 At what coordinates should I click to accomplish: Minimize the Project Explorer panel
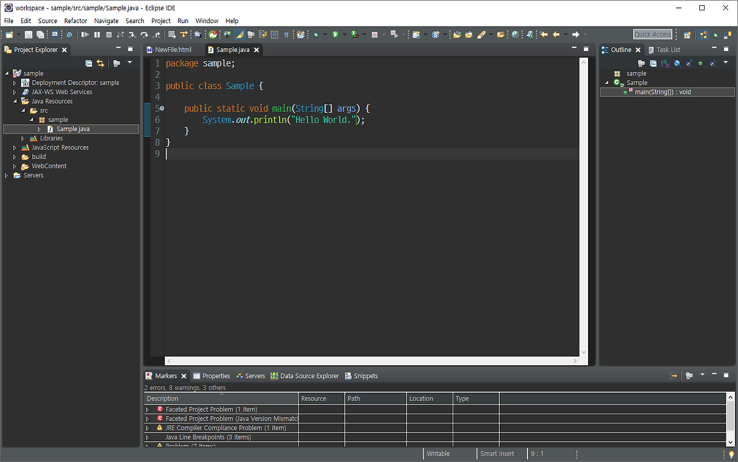(x=118, y=49)
